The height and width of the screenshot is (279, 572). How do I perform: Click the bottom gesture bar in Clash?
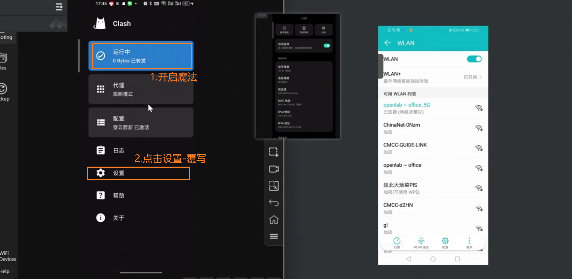coord(141,273)
